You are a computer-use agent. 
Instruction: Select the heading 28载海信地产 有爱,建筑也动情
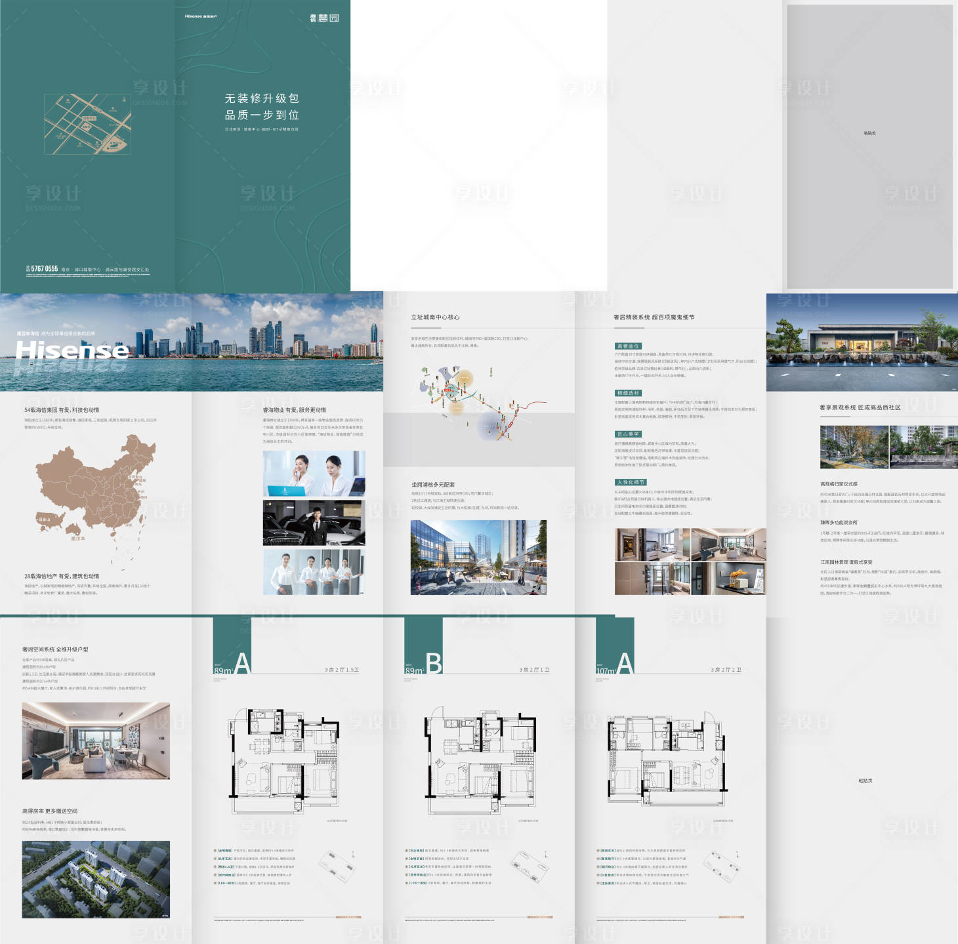click(62, 576)
